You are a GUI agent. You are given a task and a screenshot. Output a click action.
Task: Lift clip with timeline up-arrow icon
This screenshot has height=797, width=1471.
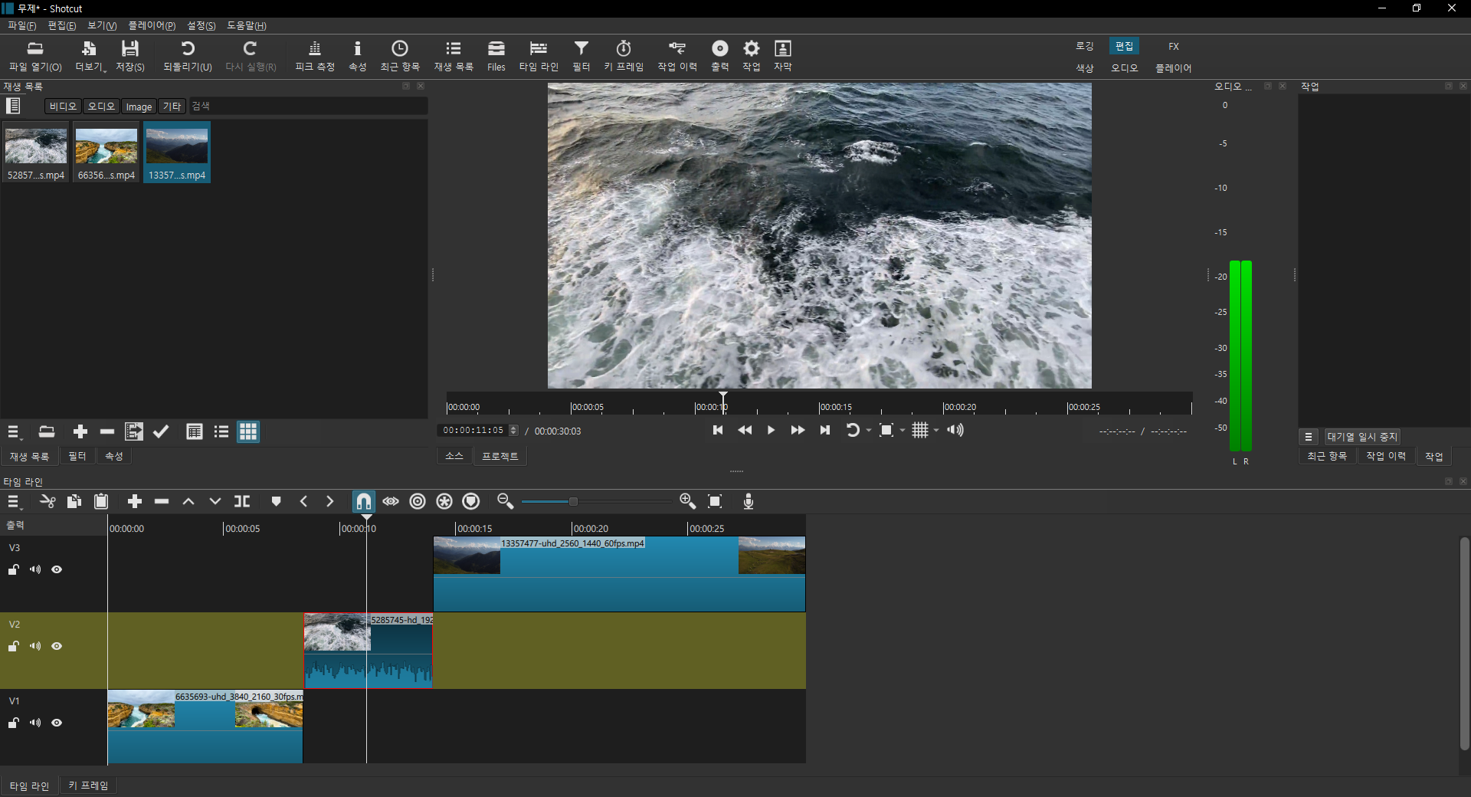click(188, 501)
